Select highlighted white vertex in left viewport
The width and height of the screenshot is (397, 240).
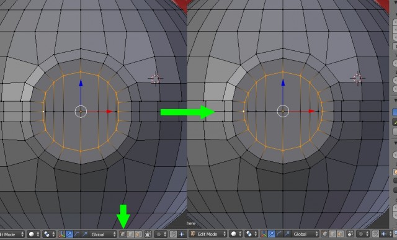(43, 112)
